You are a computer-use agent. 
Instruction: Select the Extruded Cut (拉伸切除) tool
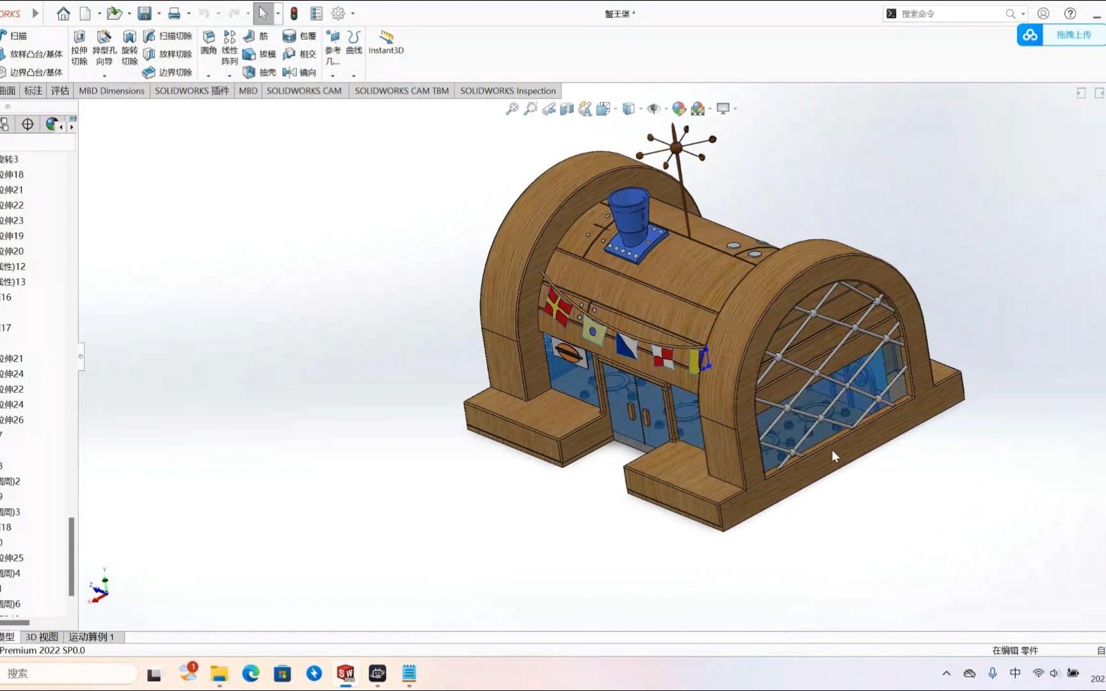point(79,48)
